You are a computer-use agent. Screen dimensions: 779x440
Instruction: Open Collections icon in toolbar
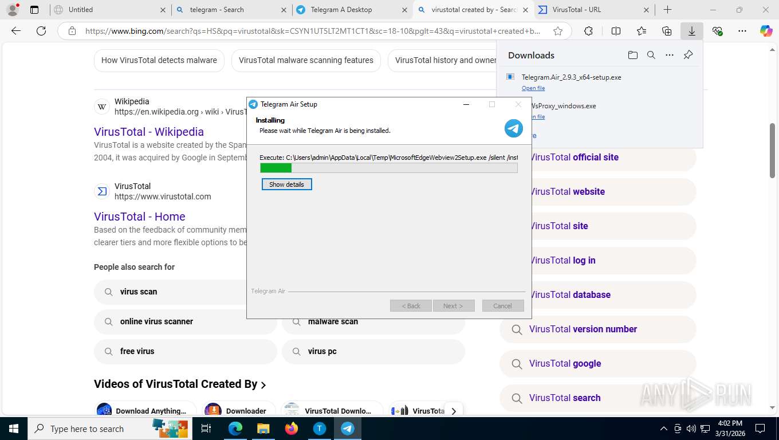click(667, 31)
